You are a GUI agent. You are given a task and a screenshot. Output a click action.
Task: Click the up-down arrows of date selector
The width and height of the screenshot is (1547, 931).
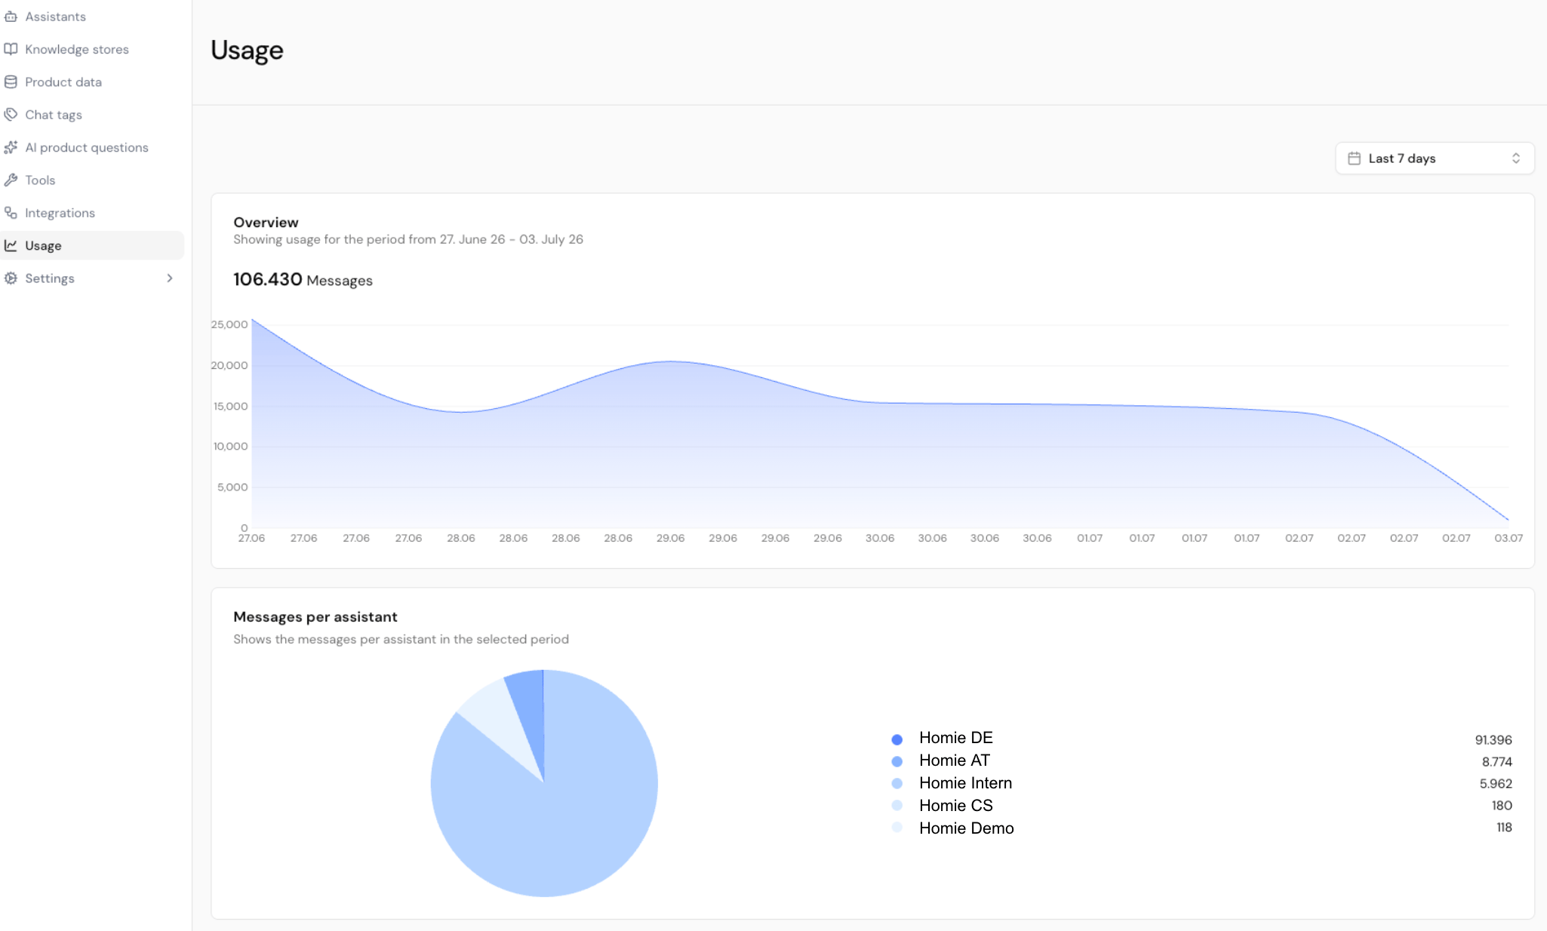[1515, 158]
